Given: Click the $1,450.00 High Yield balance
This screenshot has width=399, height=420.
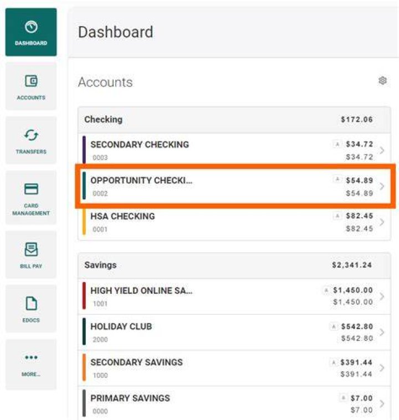Looking at the screenshot, I should coord(353,290).
